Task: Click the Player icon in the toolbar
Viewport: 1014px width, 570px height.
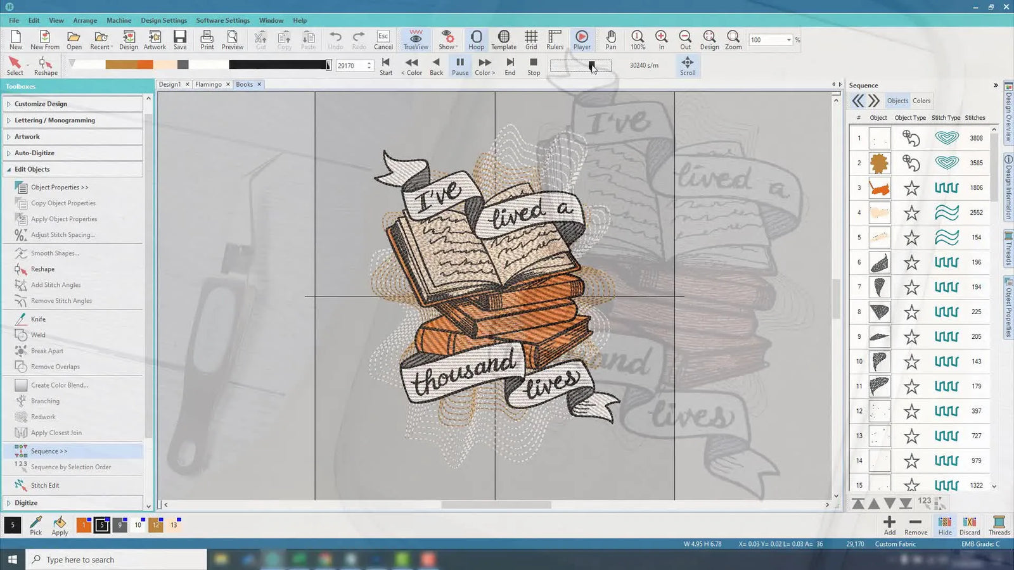Action: [582, 39]
